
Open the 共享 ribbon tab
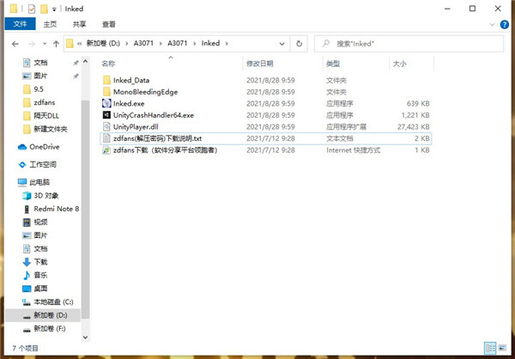(79, 24)
